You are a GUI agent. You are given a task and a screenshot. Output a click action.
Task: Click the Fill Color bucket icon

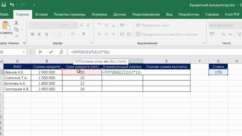pos(73,34)
